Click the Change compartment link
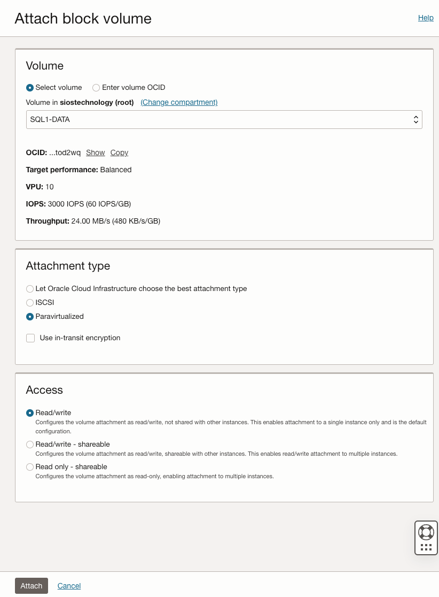Image resolution: width=439 pixels, height=597 pixels. [179, 102]
